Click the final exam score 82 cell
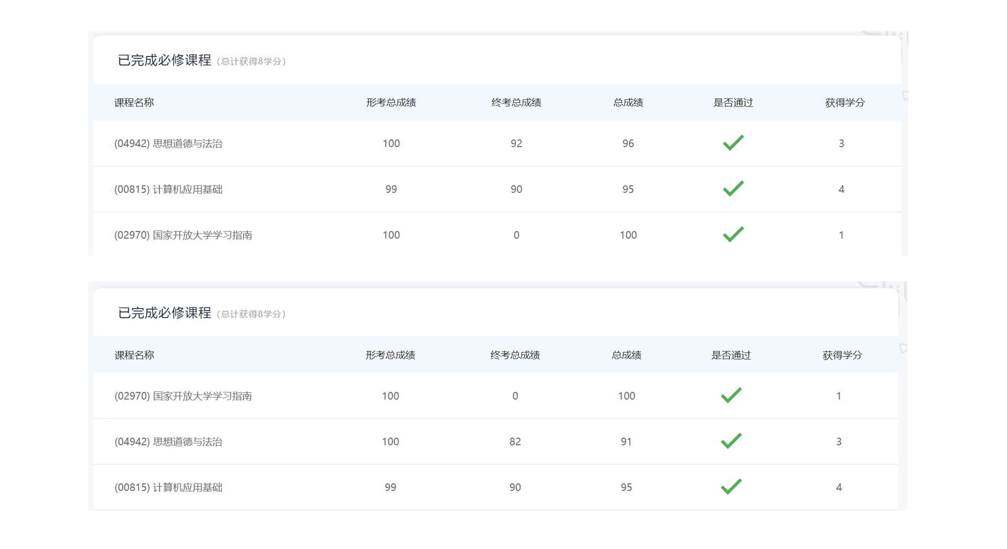The width and height of the screenshot is (1007, 549). tap(515, 442)
